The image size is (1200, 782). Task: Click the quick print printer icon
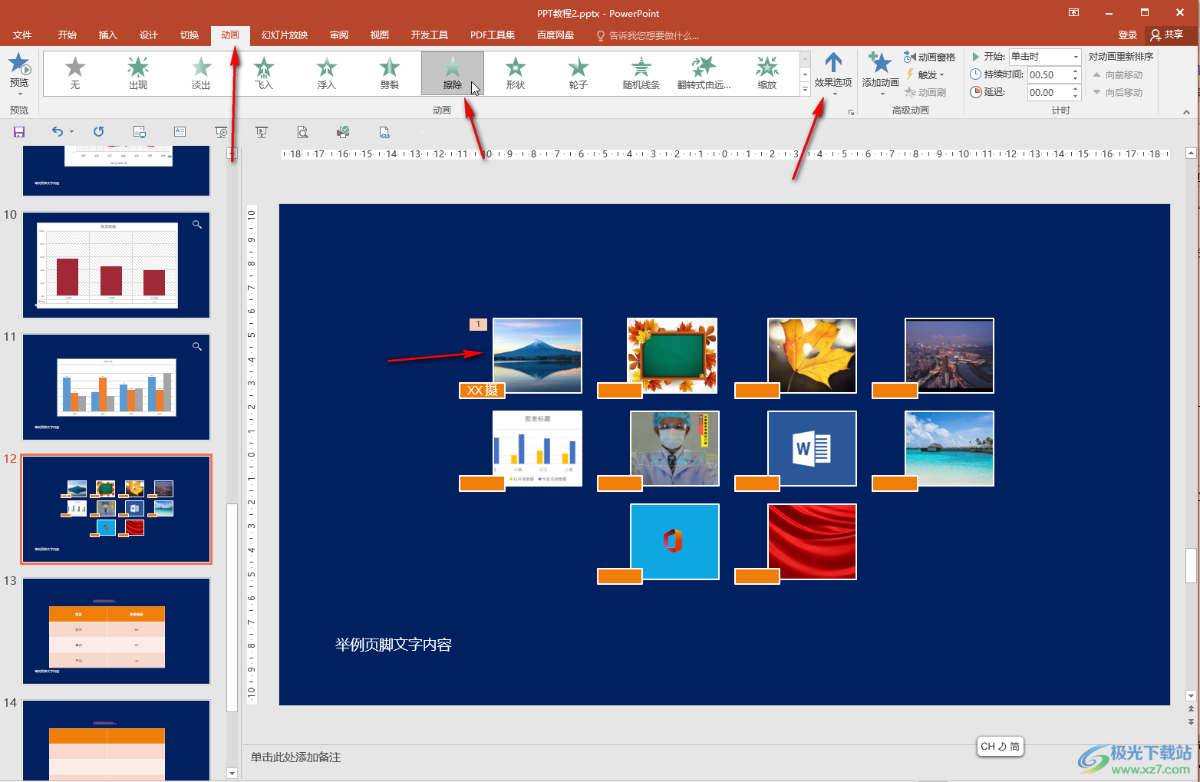point(343,132)
